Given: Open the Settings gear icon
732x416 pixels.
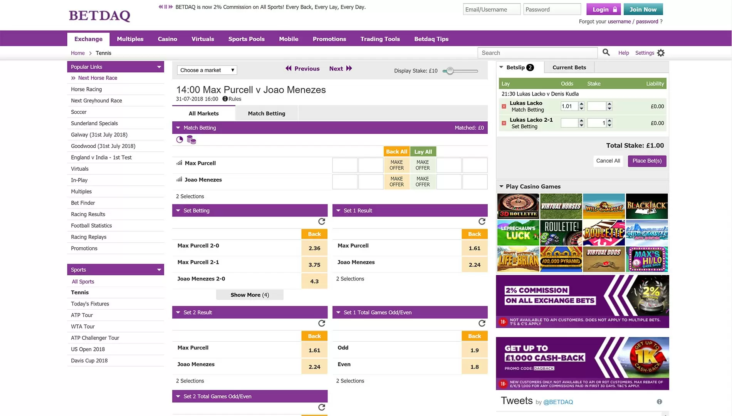Looking at the screenshot, I should (x=661, y=53).
